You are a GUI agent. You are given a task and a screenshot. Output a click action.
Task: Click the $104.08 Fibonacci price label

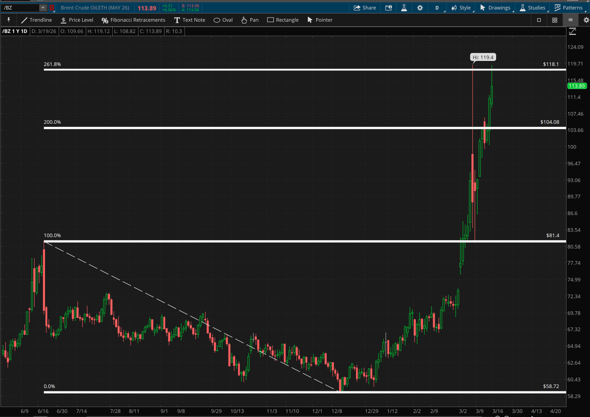(550, 122)
